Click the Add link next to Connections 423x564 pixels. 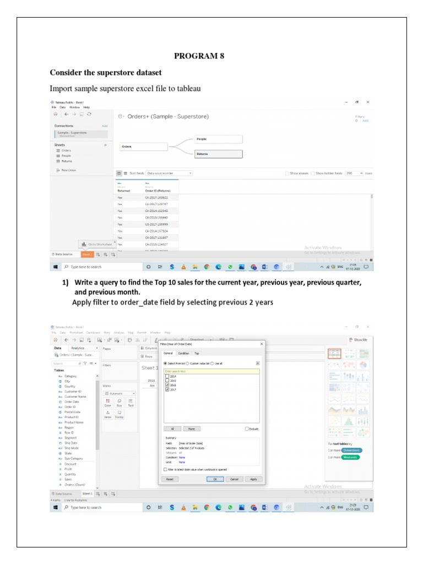click(x=105, y=126)
